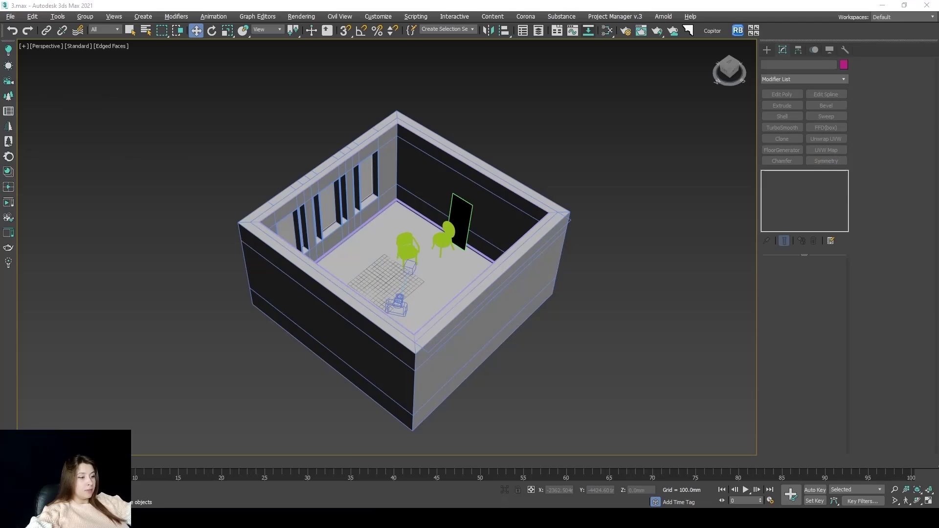Enable Auto Key mode
The image size is (939, 528).
point(814,489)
